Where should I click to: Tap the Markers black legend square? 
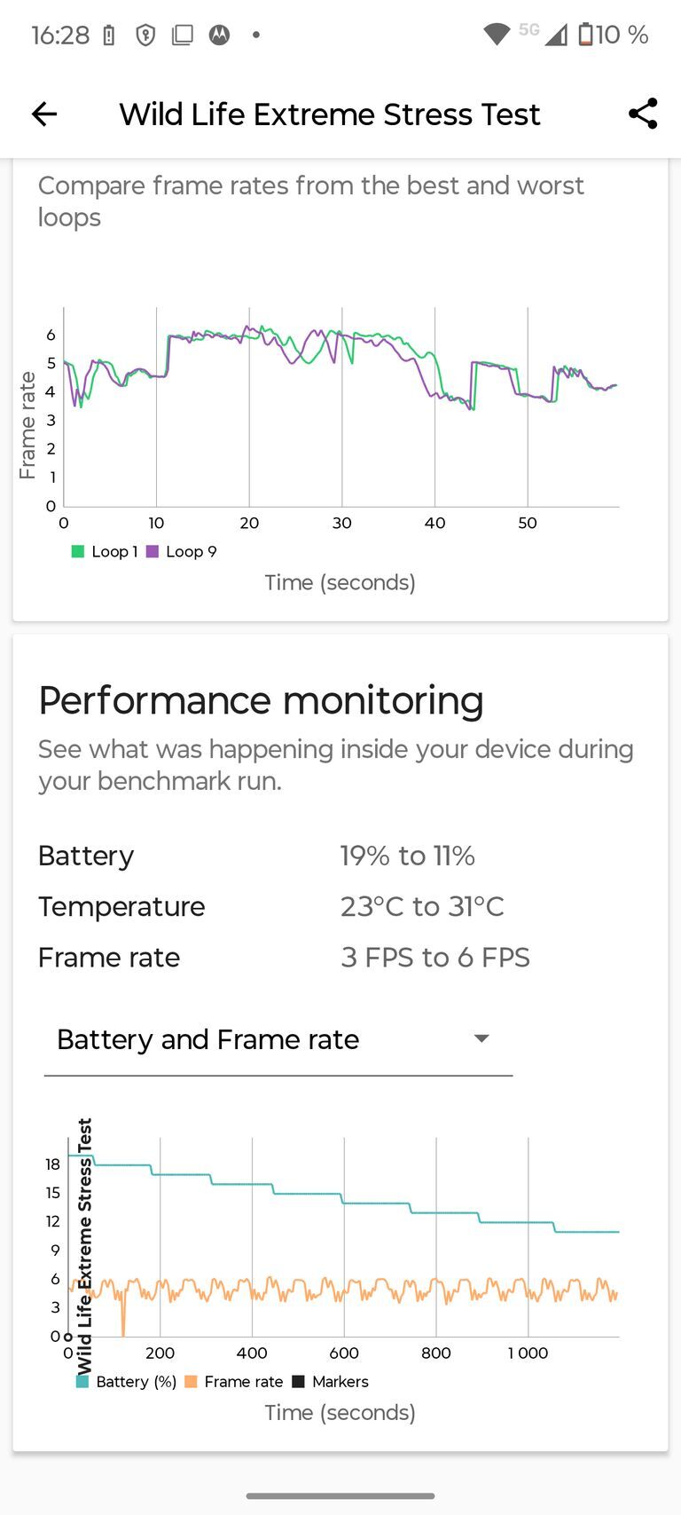[x=299, y=1381]
